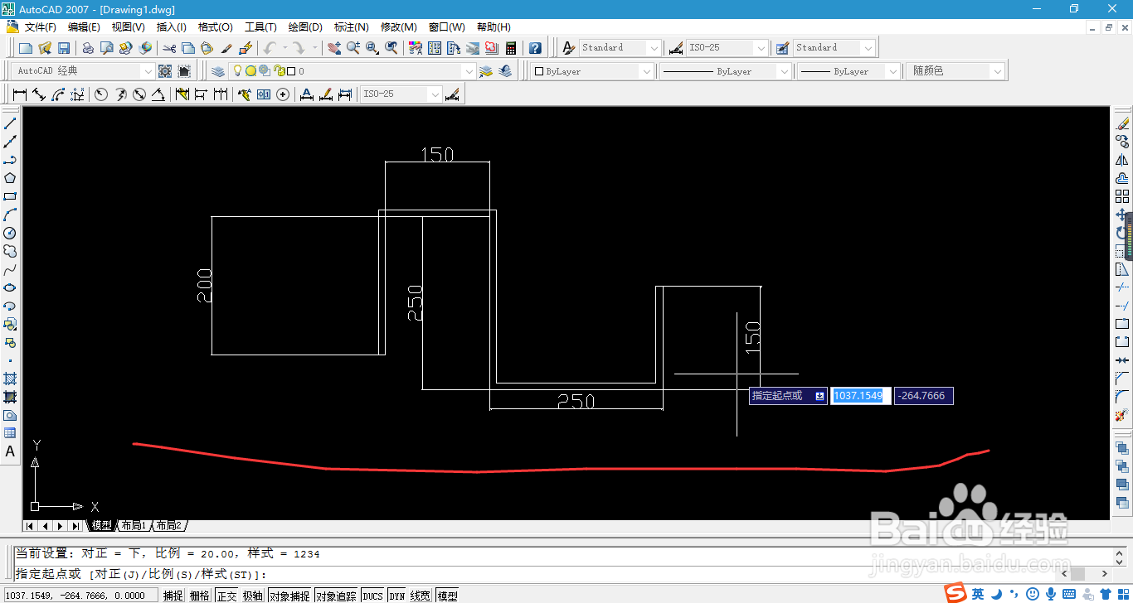This screenshot has width=1133, height=603.
Task: Open the 编辑(E) menu
Action: click(x=84, y=27)
